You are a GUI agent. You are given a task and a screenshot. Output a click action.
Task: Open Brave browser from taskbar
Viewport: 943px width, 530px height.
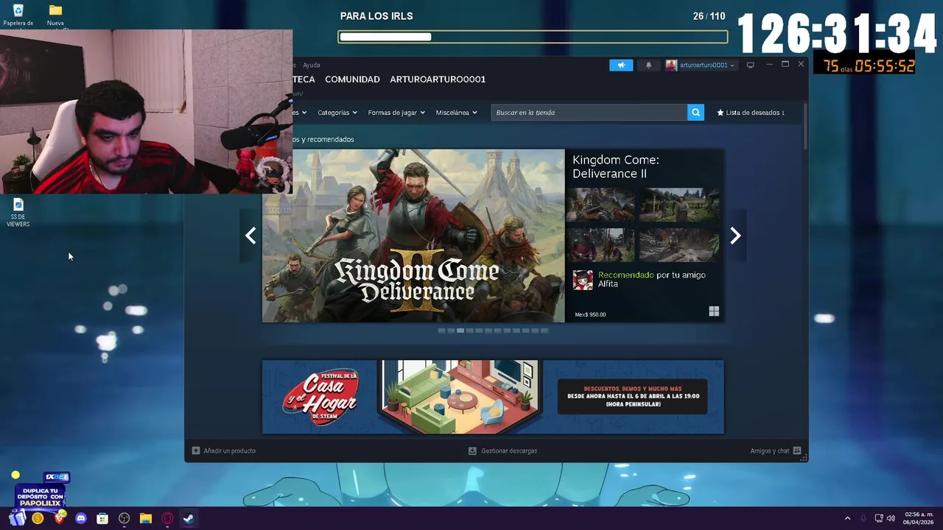pyautogui.click(x=60, y=518)
